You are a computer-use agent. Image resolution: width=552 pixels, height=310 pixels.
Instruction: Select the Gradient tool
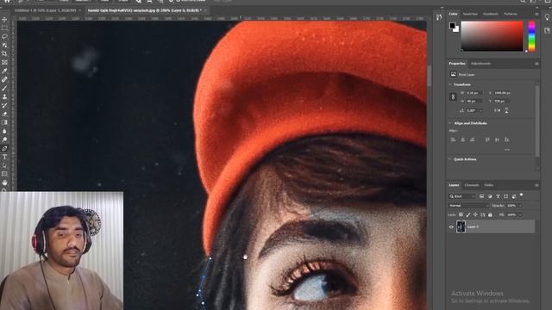coord(4,122)
